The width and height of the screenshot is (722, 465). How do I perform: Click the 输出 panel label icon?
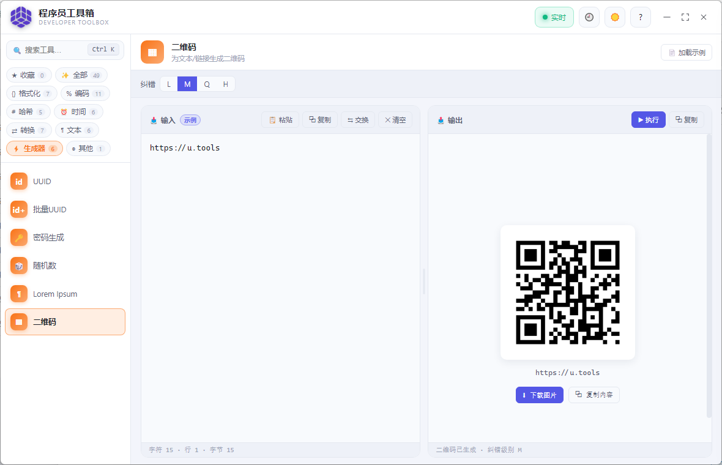pyautogui.click(x=441, y=120)
